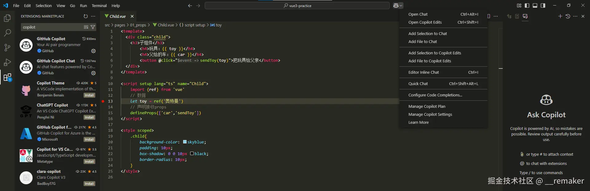Screen dimensions: 590x191
Task: Refresh the extensions marketplace list
Action: click(86, 16)
